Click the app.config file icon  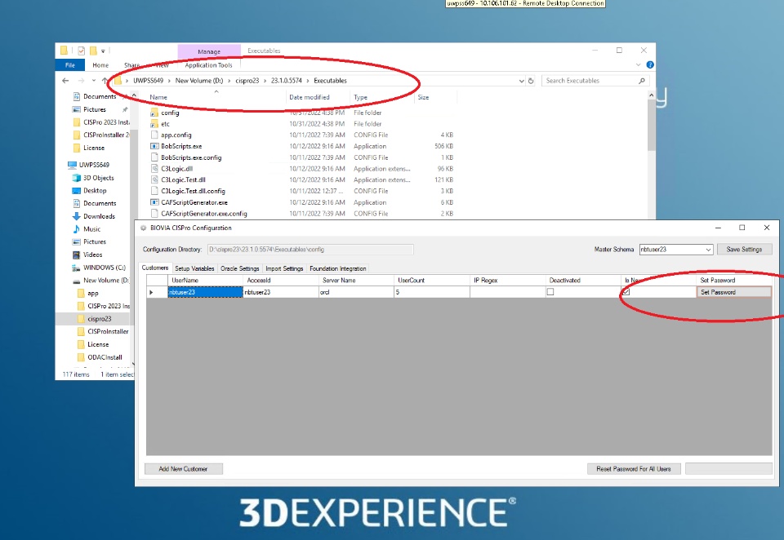[x=154, y=135]
